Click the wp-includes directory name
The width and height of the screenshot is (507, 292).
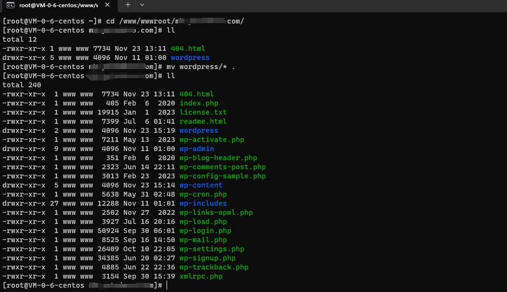[x=203, y=203]
